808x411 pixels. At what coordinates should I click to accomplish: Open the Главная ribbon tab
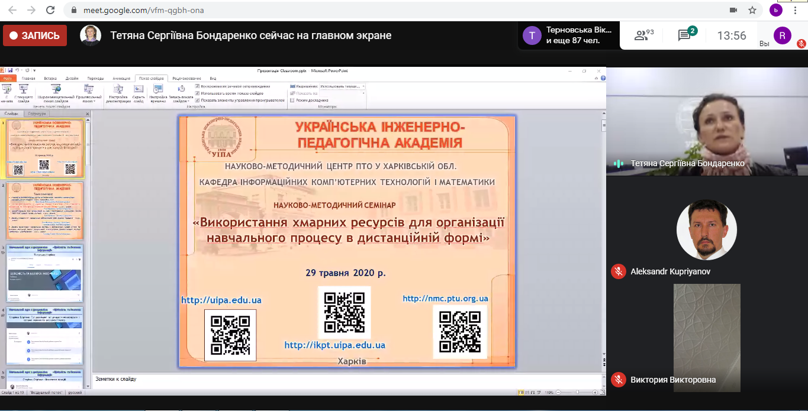click(28, 78)
